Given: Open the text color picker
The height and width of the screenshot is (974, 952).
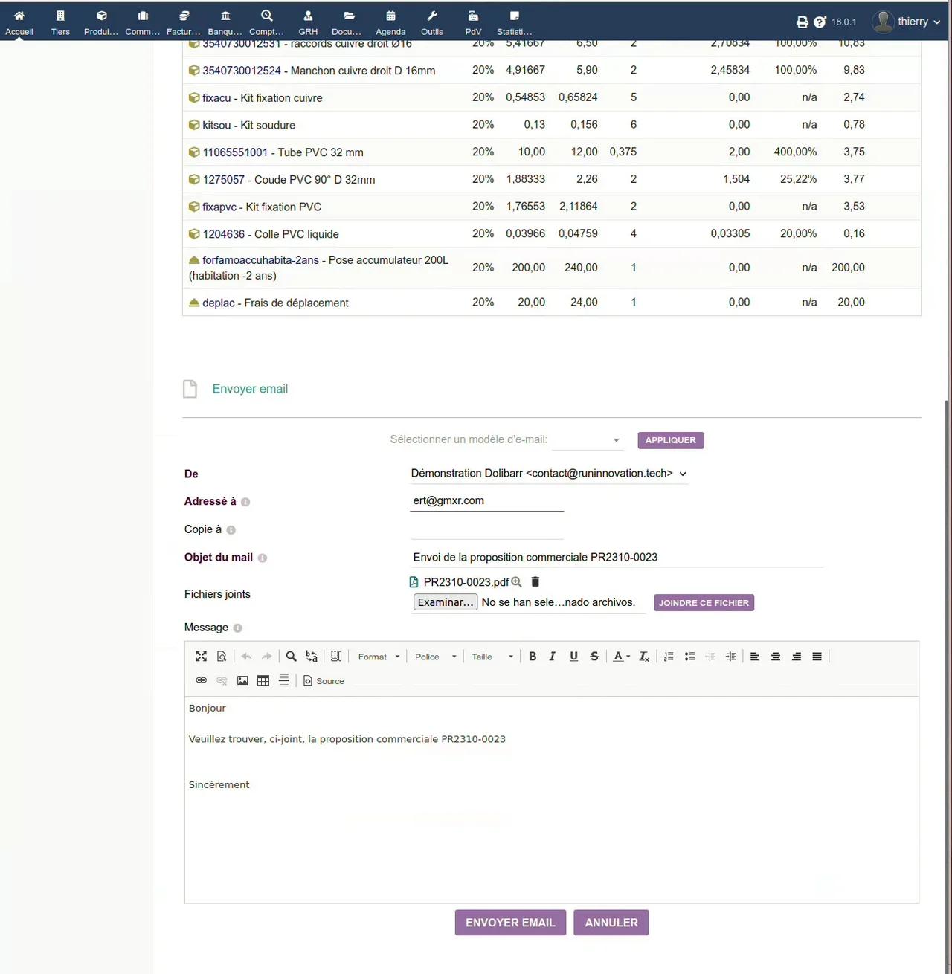Looking at the screenshot, I should click(x=621, y=657).
